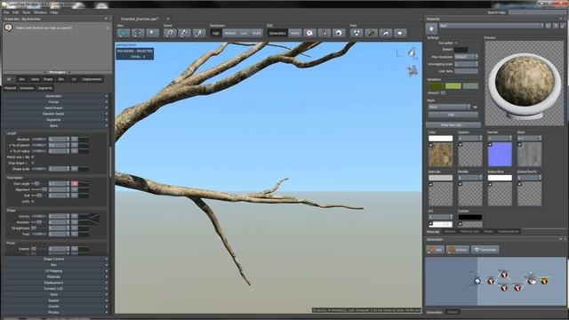This screenshot has height=320, width=569.
Task: Click the third View group icon
Action: point(152,33)
